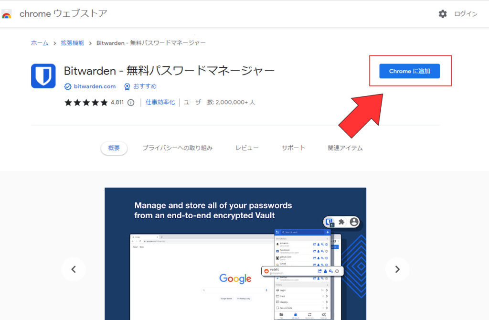This screenshot has height=320, width=489.
Task: Open the サポート tab
Action: (x=293, y=148)
